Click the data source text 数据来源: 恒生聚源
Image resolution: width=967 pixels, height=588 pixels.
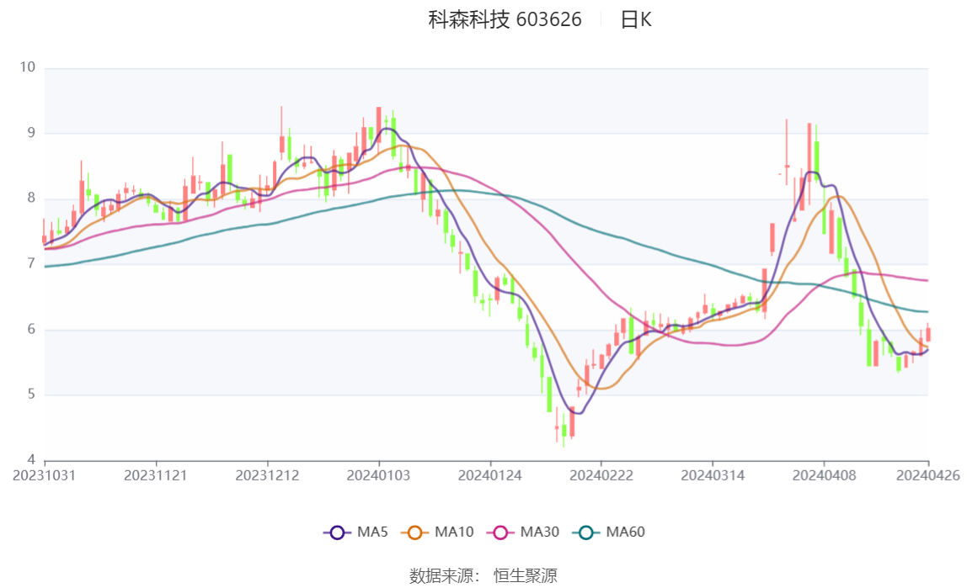483,576
